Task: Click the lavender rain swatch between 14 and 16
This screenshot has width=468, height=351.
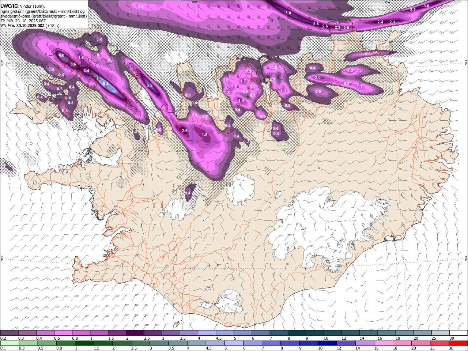Action: 365,343
